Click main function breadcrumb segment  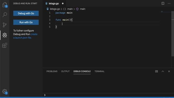point(83,9)
